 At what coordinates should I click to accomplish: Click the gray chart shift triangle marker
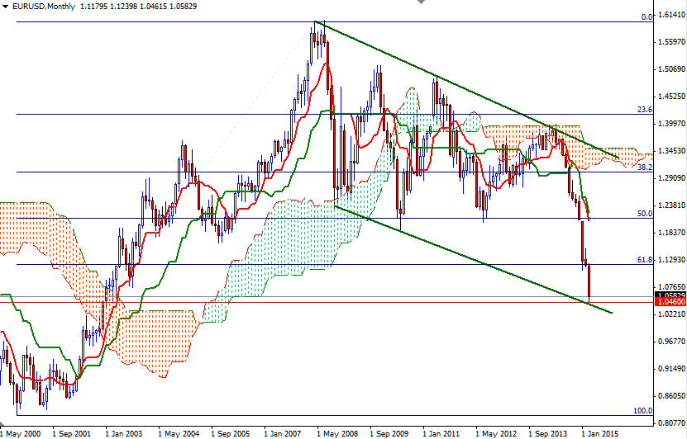coord(421,2)
